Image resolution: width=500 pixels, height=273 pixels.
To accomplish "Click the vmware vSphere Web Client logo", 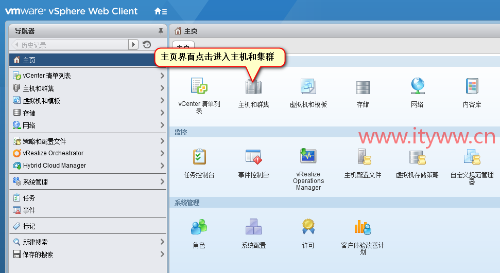I will pyautogui.click(x=71, y=11).
